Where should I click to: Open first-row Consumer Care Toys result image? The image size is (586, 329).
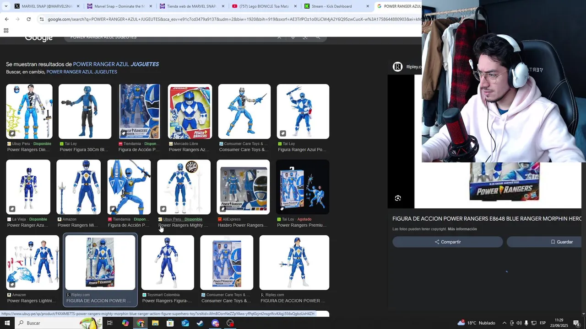(x=244, y=111)
